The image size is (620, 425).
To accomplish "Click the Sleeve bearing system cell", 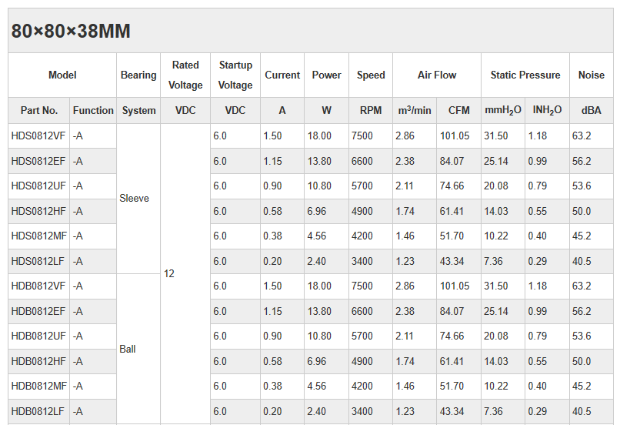I will pos(135,199).
